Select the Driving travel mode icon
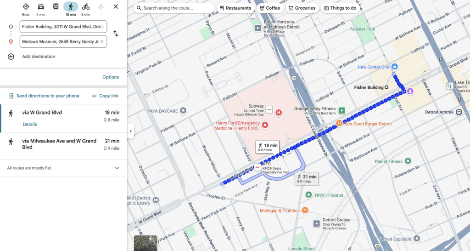 [x=41, y=7]
